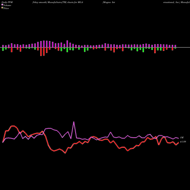Click the lowest dip of the red price line
The height and width of the screenshot is (190, 190).
pos(65,153)
